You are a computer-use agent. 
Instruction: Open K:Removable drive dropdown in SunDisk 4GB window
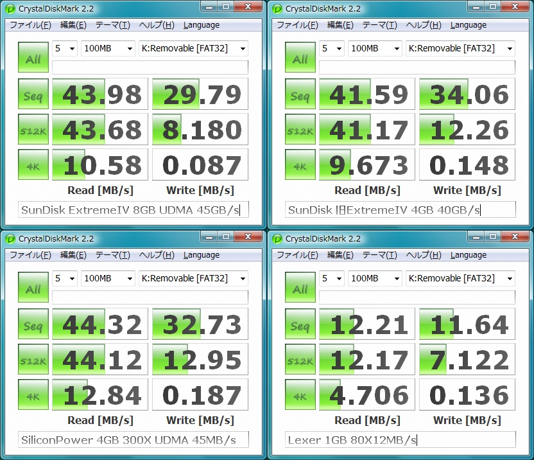[460, 48]
